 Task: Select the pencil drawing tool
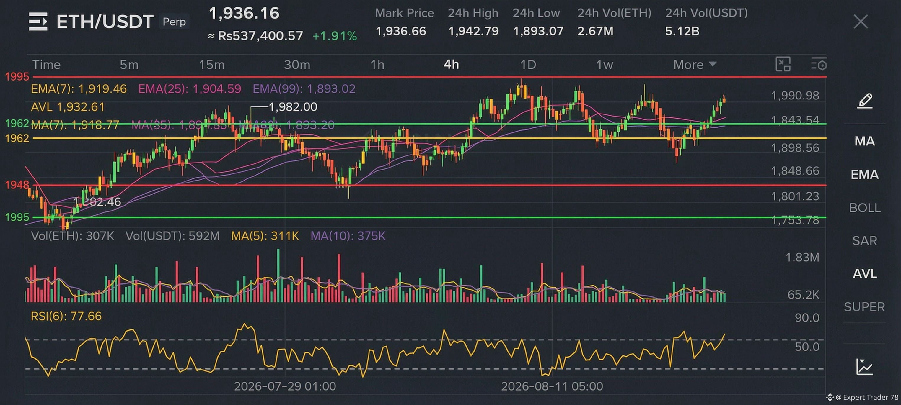pos(865,101)
